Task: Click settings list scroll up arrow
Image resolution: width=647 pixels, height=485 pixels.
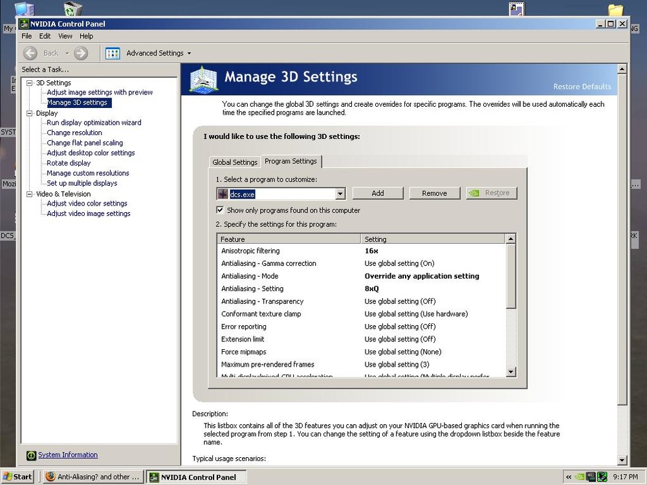Action: pos(510,239)
